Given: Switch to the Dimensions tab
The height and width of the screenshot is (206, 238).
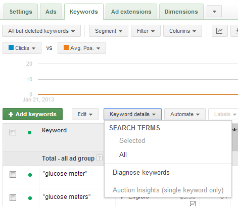Looking at the screenshot, I should 181,12.
